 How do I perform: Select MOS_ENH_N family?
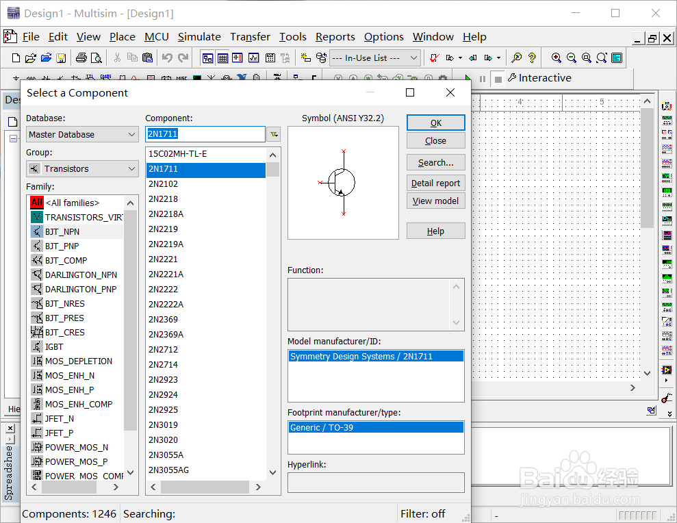tap(77, 376)
